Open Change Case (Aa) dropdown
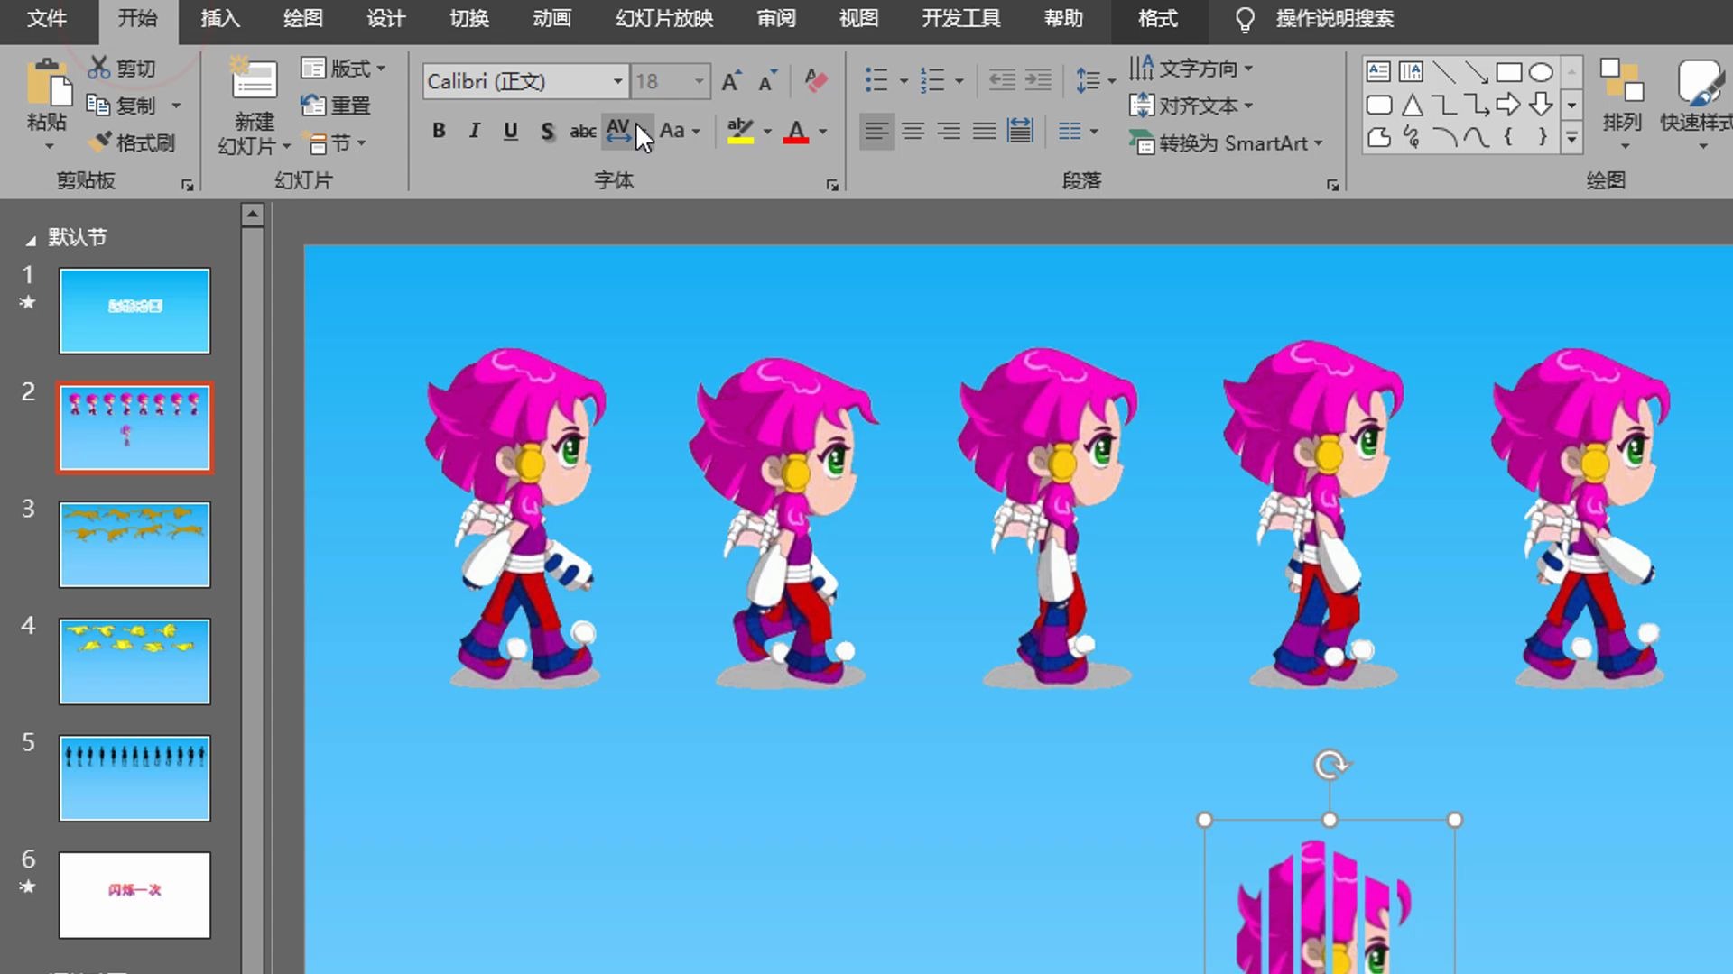 coord(680,131)
